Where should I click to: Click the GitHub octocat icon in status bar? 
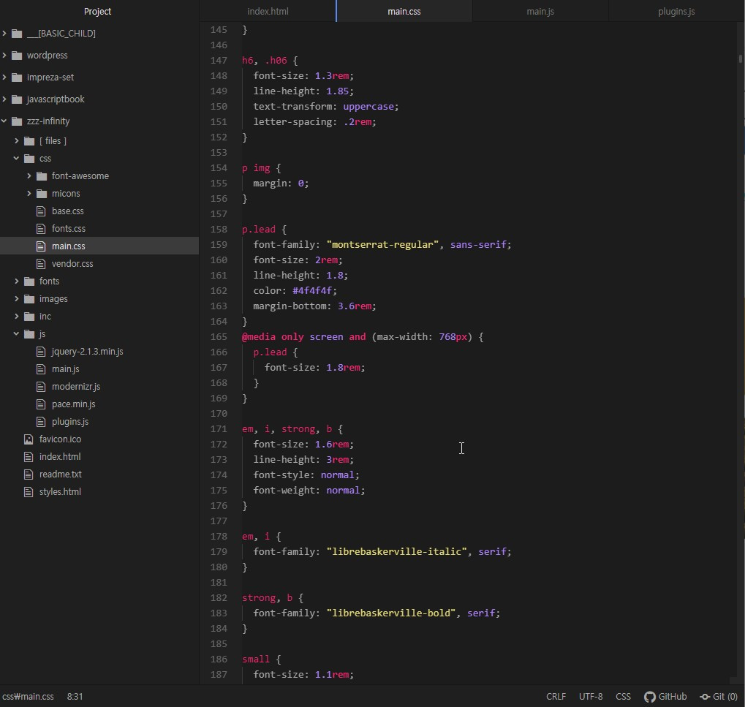(x=649, y=697)
